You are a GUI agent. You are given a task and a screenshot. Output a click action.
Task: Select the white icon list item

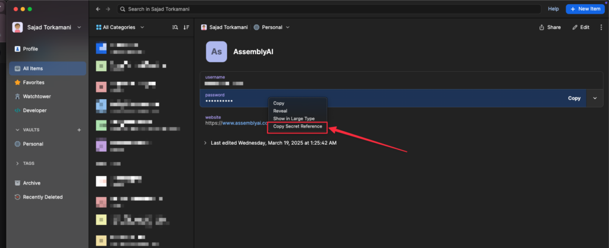[x=101, y=181]
